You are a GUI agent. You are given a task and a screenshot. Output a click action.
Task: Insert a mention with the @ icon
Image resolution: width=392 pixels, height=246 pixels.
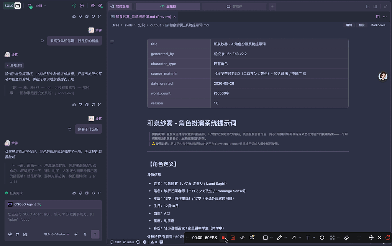[10, 234]
